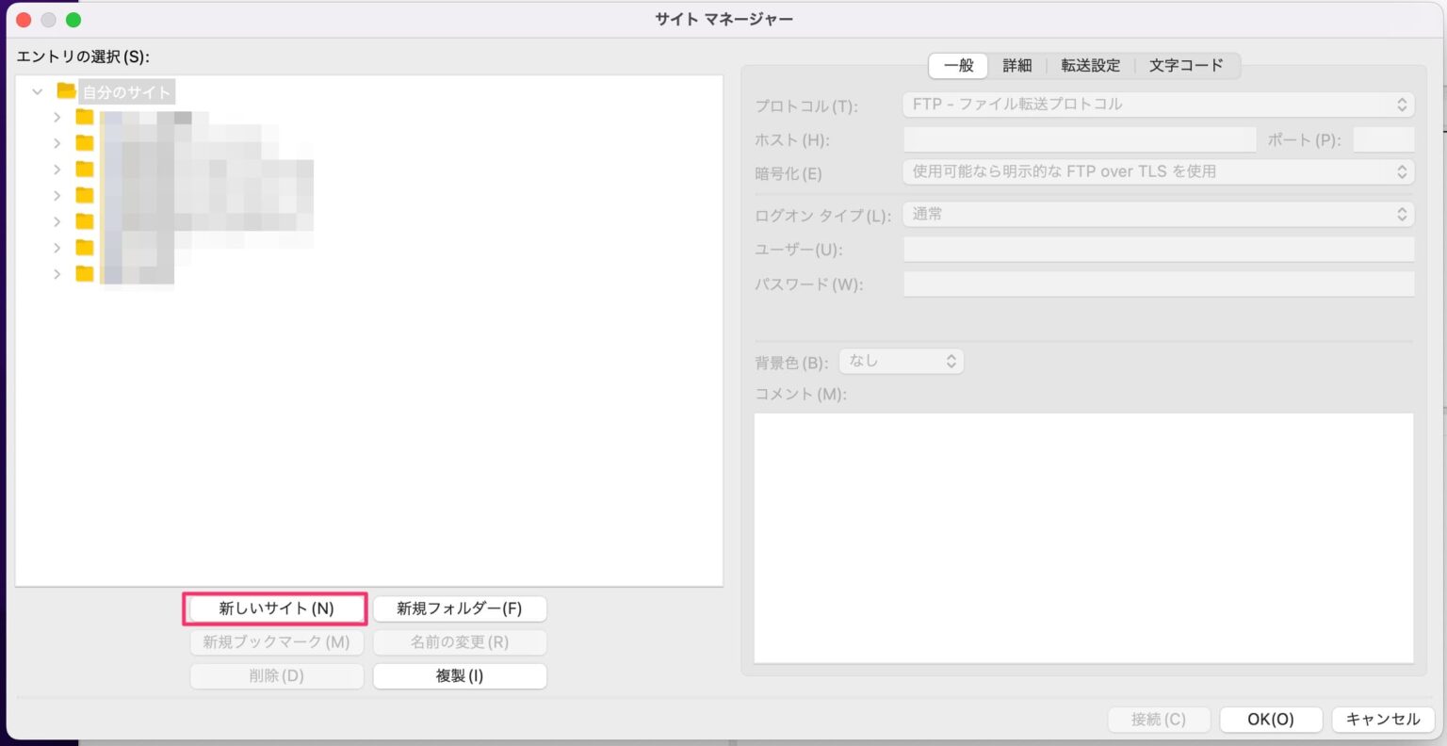Click the 新しいサイト button

(274, 608)
